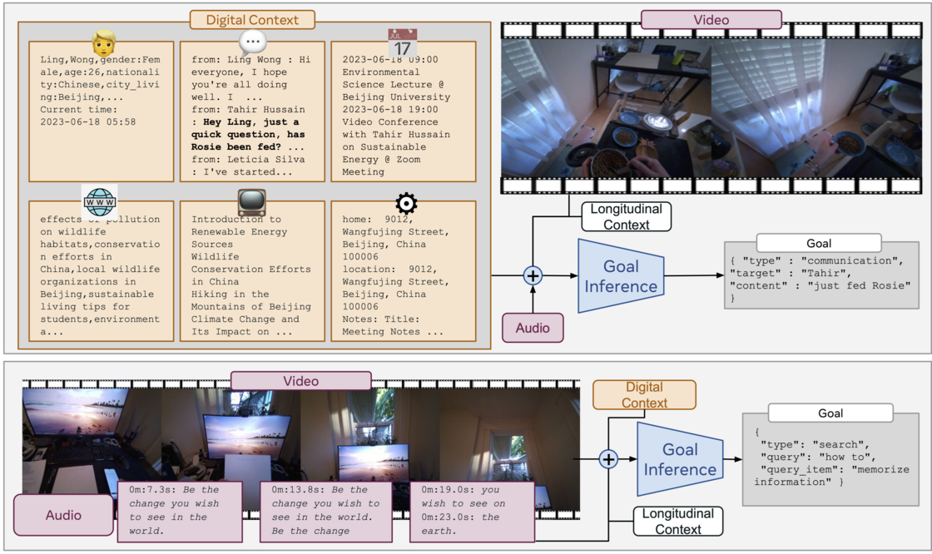Click the television icon above the video list
The height and width of the screenshot is (554, 932).
click(251, 202)
